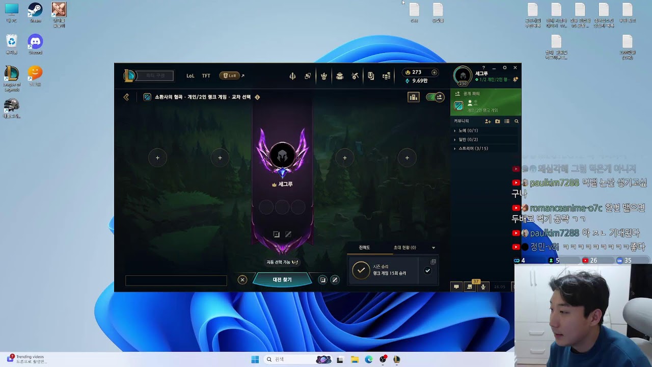Expand the 스트리머 (3/15) friend group
Image resolution: width=652 pixels, height=367 pixels.
485,148
